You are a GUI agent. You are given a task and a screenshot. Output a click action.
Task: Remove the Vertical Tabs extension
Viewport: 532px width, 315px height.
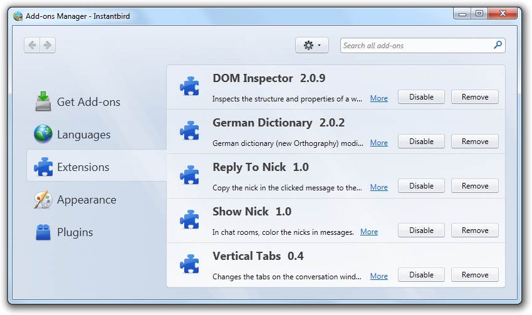tap(474, 275)
